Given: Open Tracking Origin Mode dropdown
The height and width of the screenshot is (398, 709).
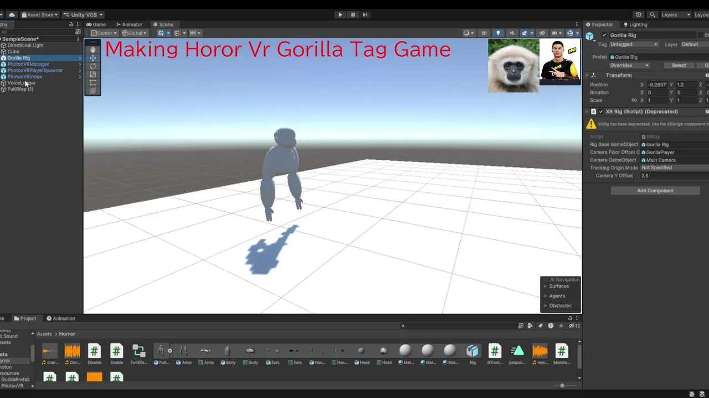Looking at the screenshot, I should [x=674, y=168].
